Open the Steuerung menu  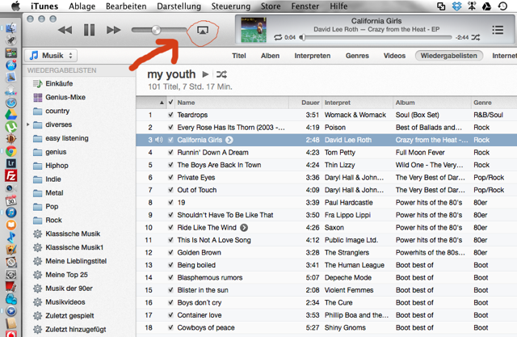coord(231,6)
